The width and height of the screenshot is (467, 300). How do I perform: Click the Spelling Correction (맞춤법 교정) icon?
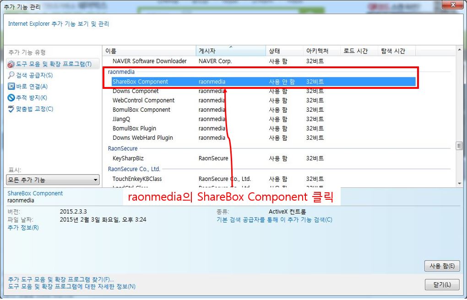(x=11, y=109)
